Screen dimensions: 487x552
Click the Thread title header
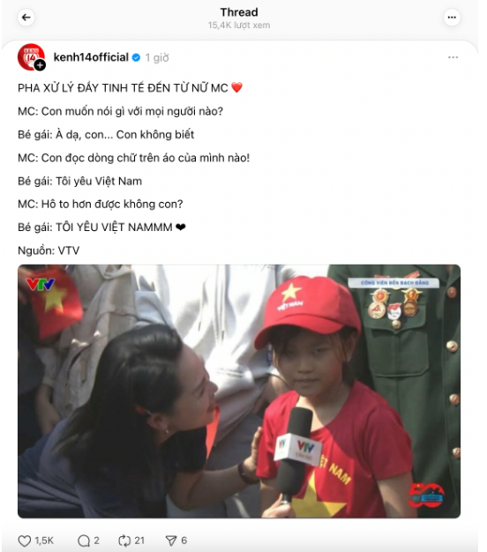(239, 12)
